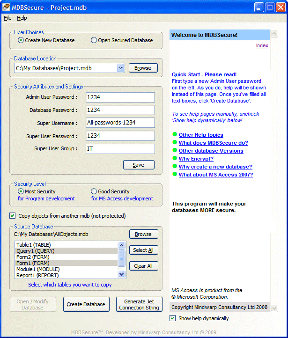Select the Open Secured Database option
Image resolution: width=288 pixels, height=338 pixels.
(x=94, y=40)
